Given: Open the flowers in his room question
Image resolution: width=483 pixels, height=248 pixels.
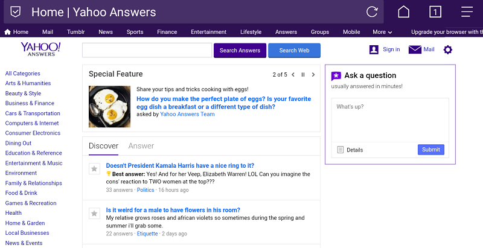Looking at the screenshot, I should click(x=173, y=210).
